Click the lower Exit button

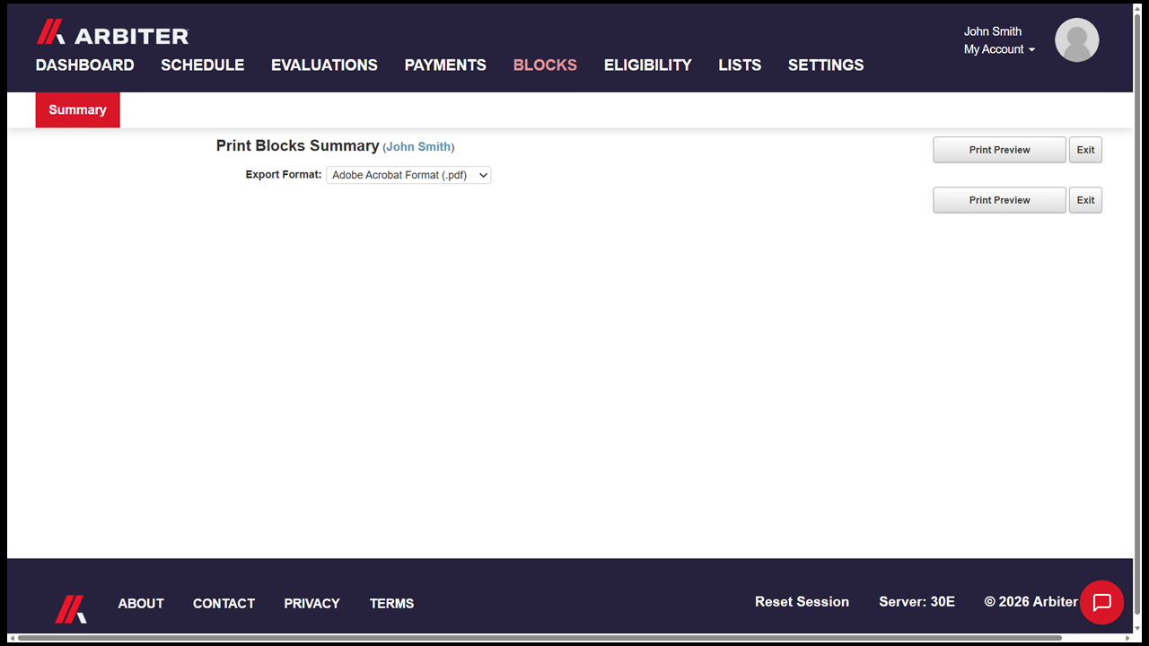(1085, 200)
